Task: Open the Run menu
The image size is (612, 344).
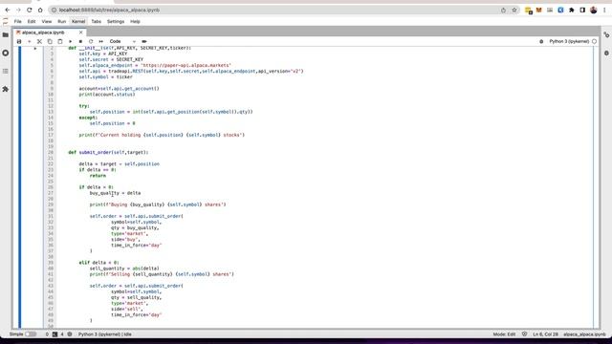Action: pyautogui.click(x=61, y=21)
